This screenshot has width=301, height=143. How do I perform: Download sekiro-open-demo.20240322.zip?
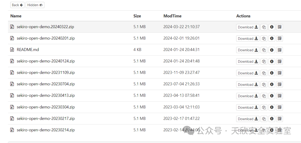(248, 27)
